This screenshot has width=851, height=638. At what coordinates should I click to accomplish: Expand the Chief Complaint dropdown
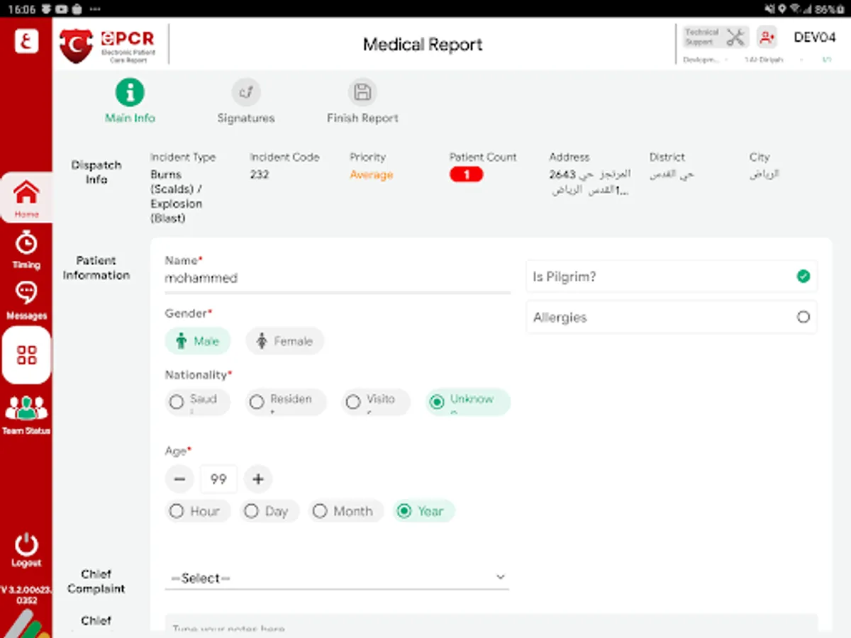click(337, 578)
